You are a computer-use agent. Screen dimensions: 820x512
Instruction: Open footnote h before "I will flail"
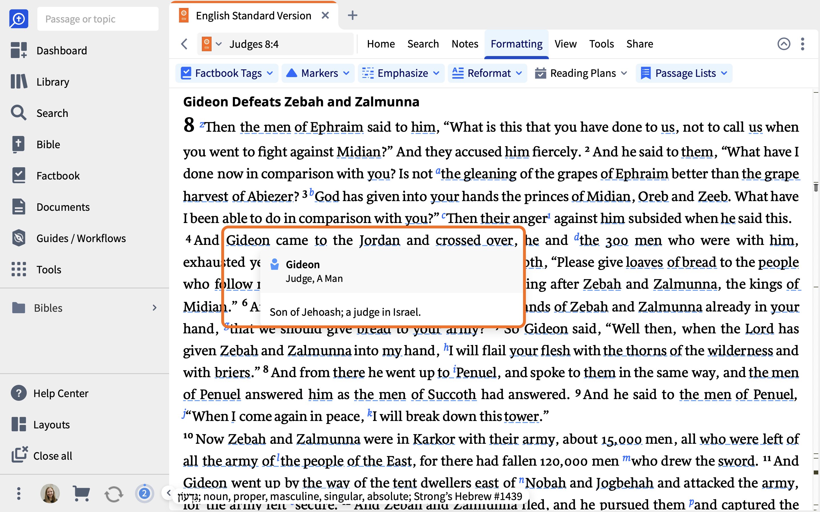tap(446, 347)
